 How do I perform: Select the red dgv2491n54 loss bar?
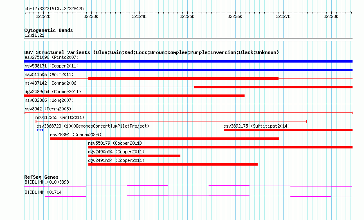[x=173, y=164]
